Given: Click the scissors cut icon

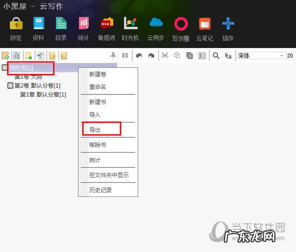Looking at the screenshot, I should [x=165, y=56].
